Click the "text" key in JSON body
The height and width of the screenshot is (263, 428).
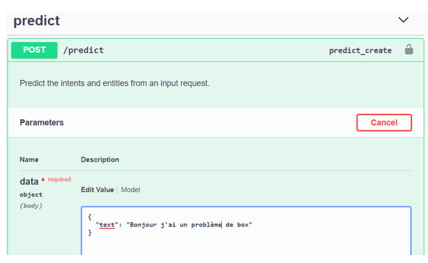point(107,225)
